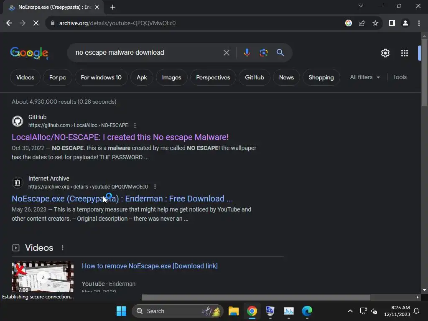428x321 pixels.
Task: Select the For windows 10 chip
Action: pos(101,77)
